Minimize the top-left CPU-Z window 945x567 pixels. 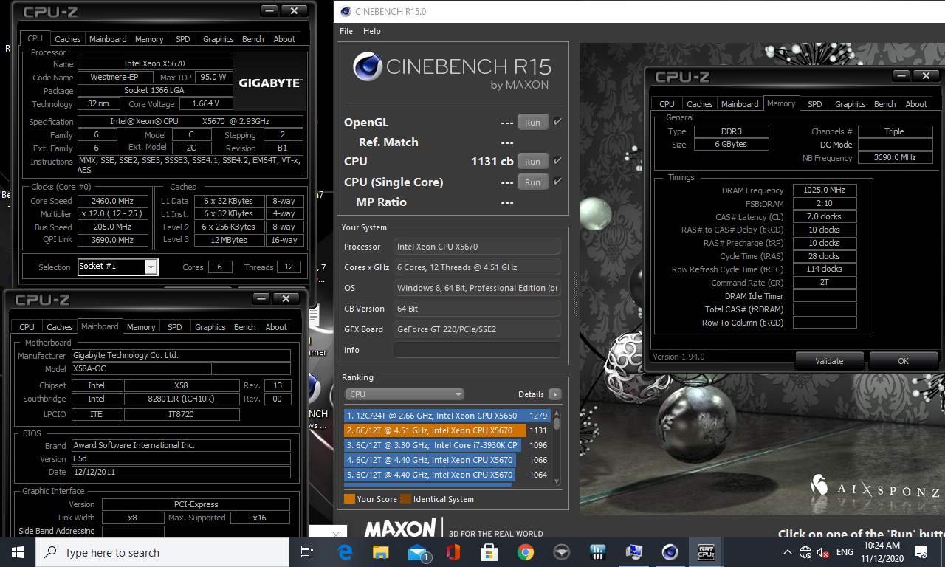tap(269, 11)
